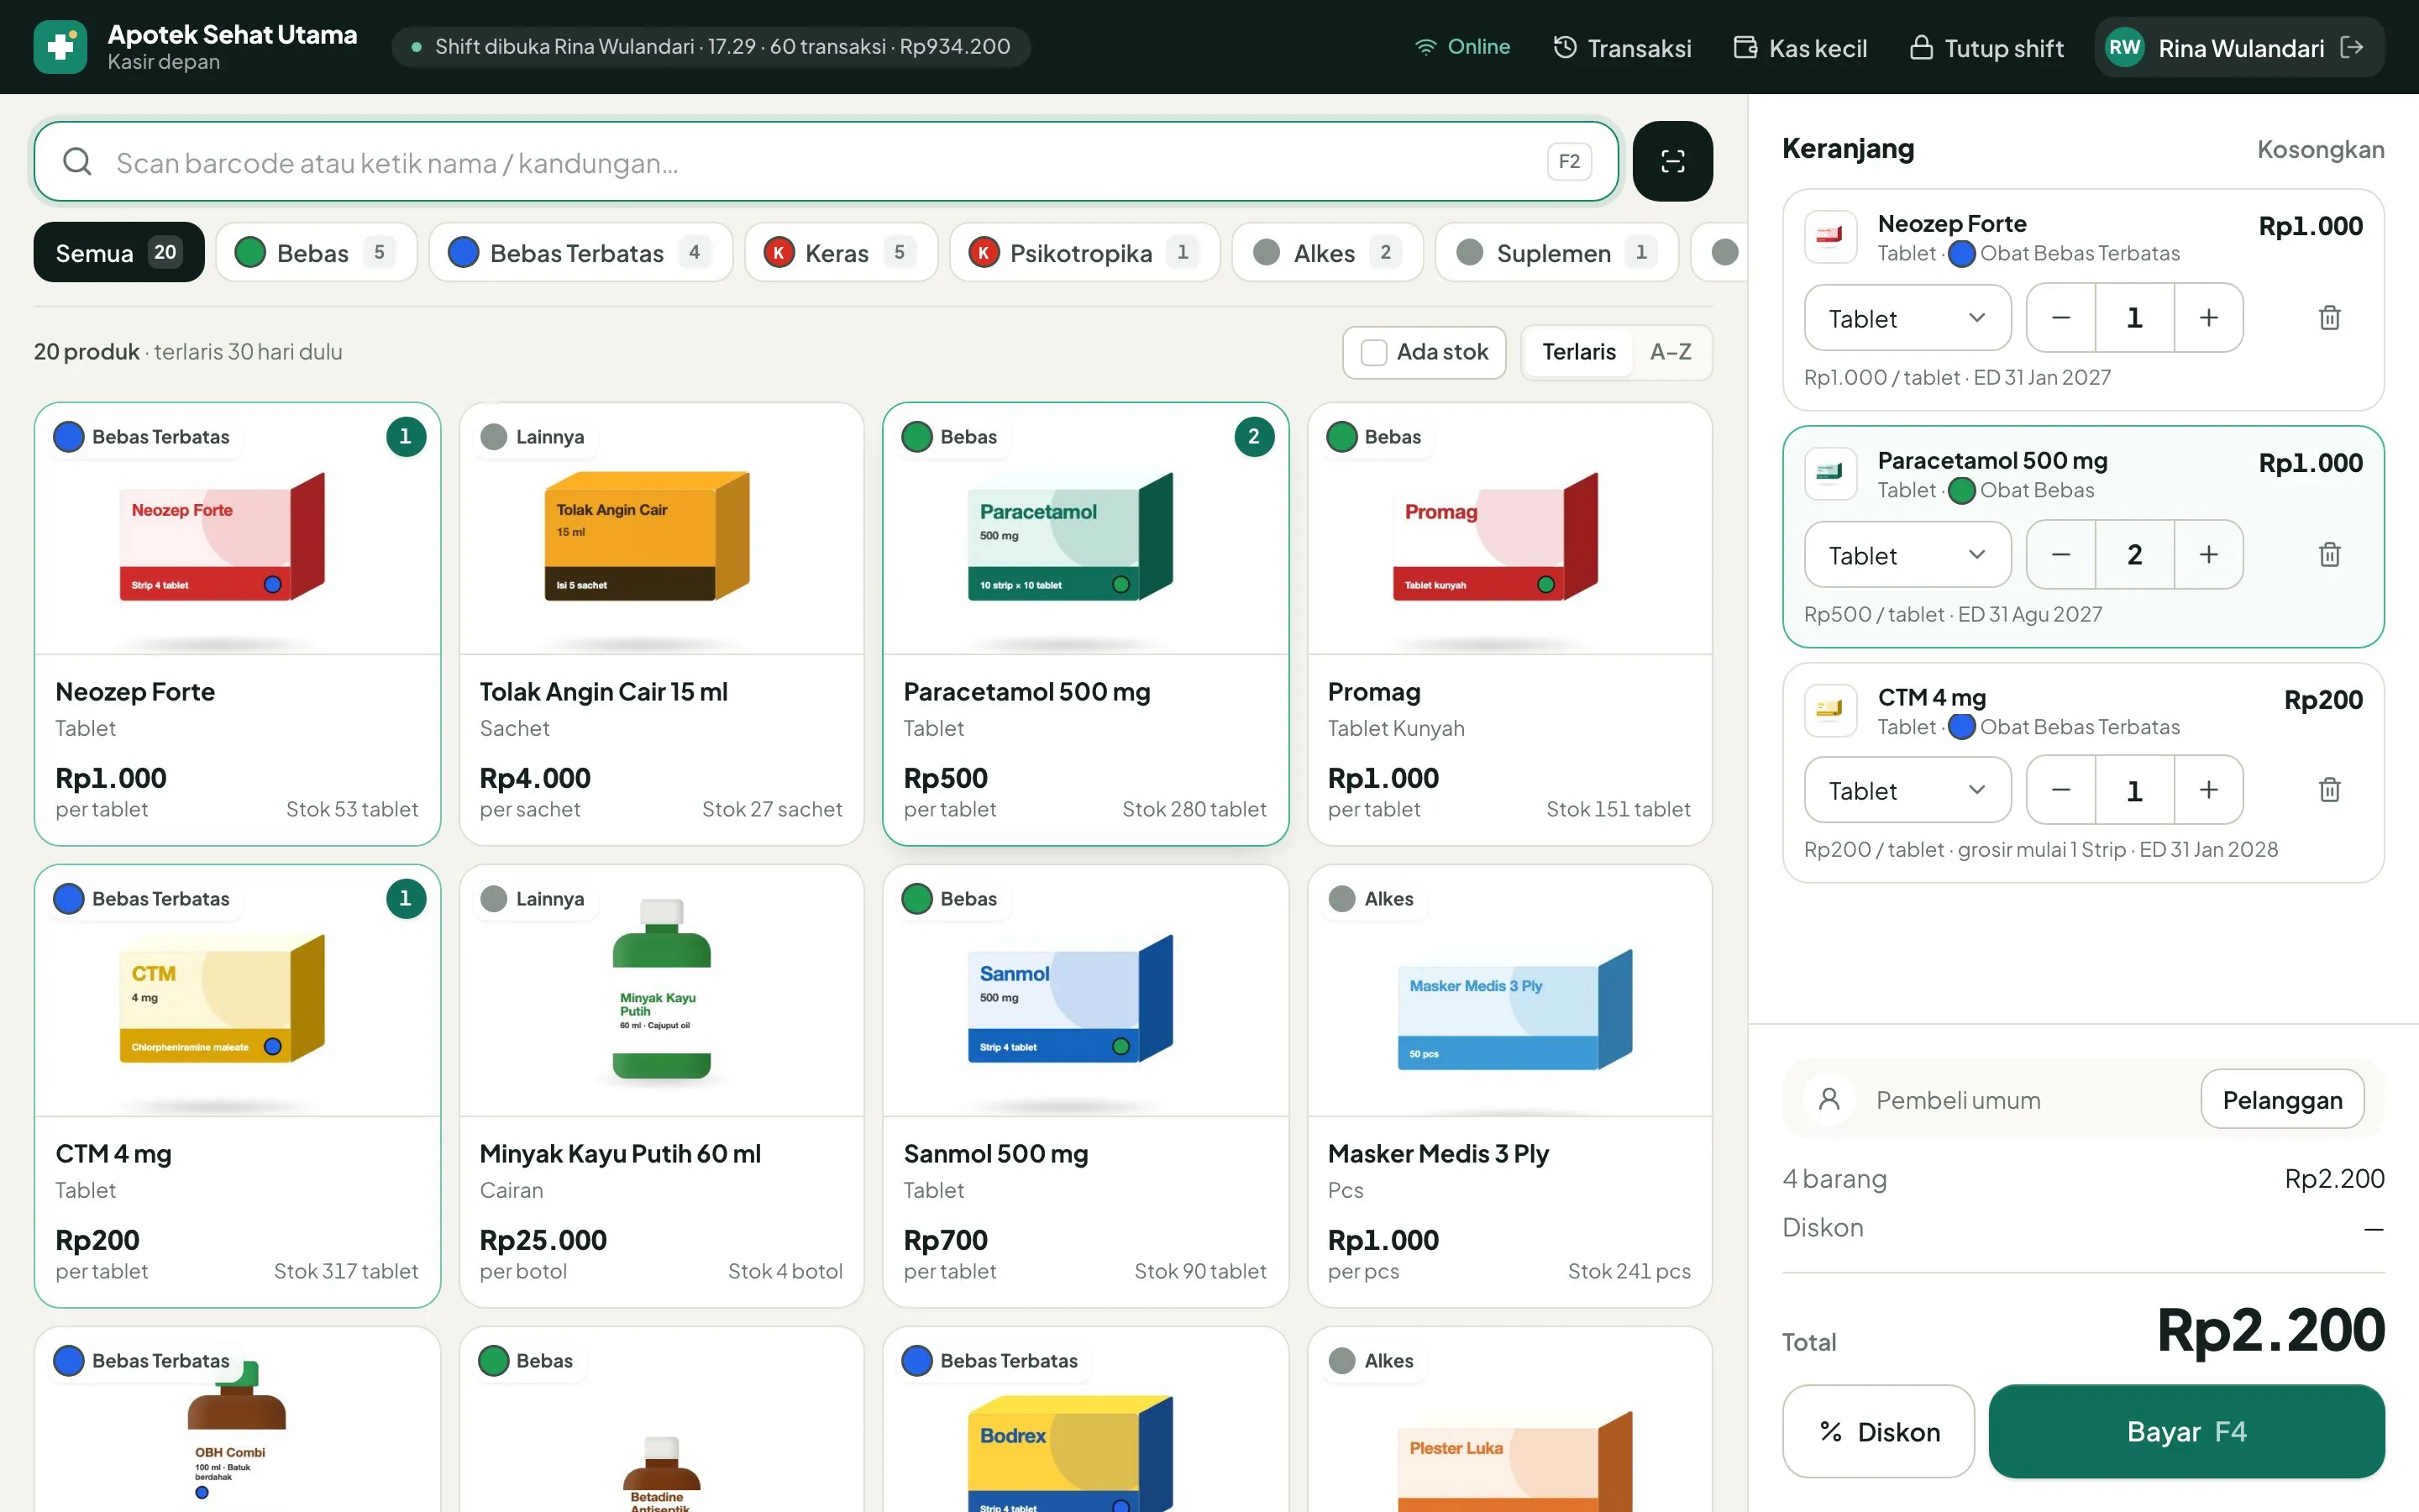
Task: Open the Transaksi history
Action: [1623, 47]
